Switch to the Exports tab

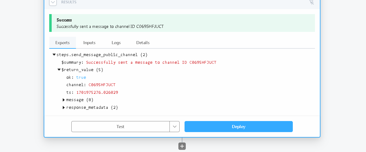pyautogui.click(x=62, y=43)
